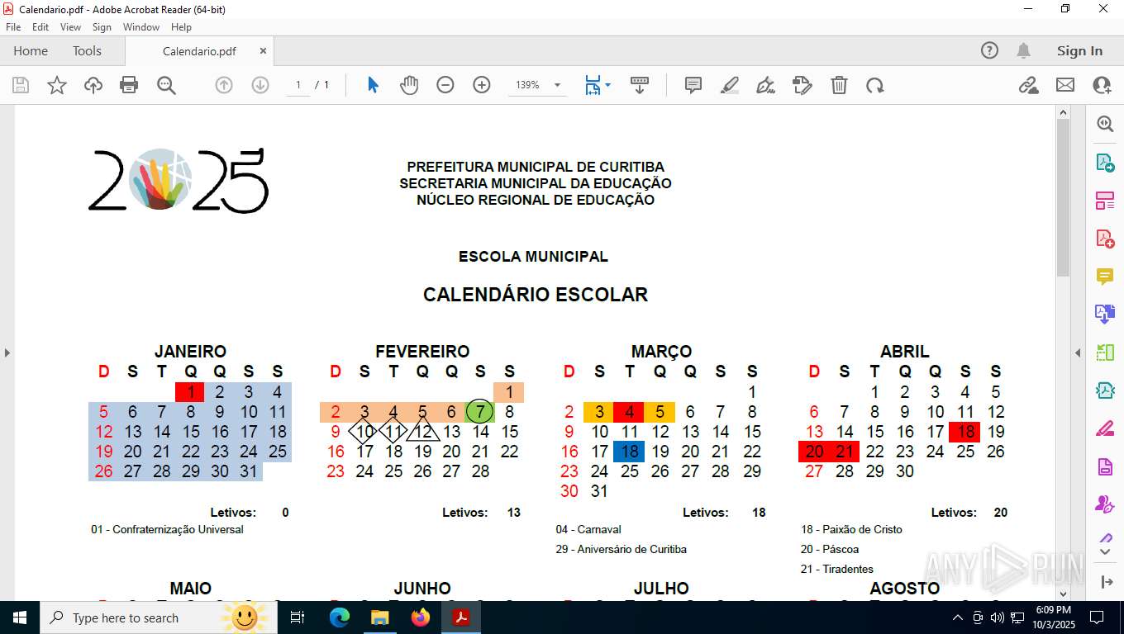Expand page fit options arrow
Screen dimensions: 1124x634
(x=608, y=85)
